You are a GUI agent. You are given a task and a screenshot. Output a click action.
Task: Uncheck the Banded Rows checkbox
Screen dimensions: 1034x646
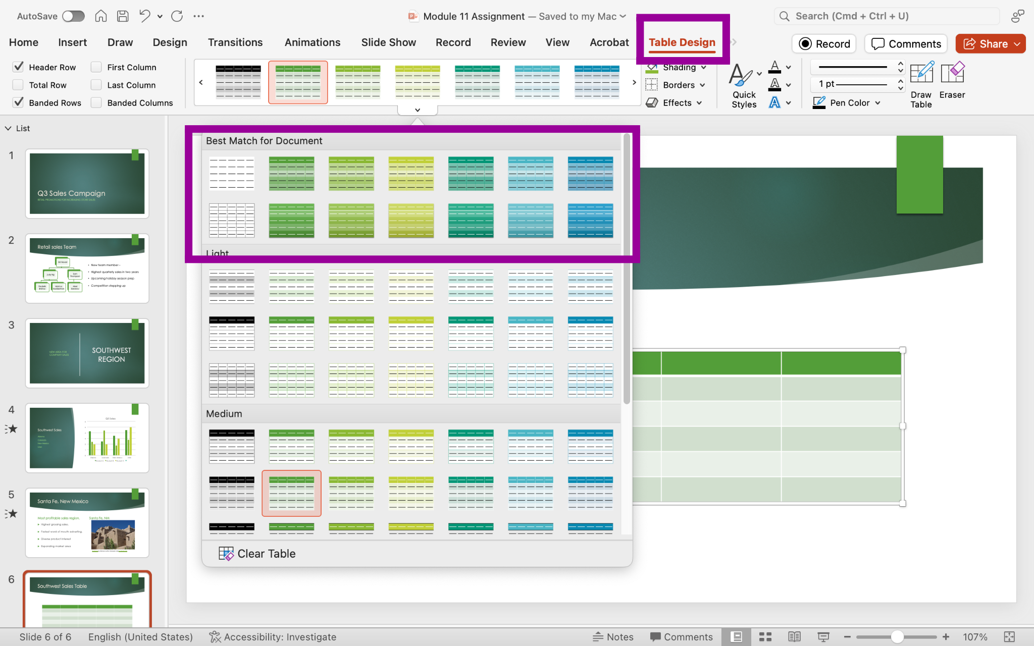(x=18, y=103)
